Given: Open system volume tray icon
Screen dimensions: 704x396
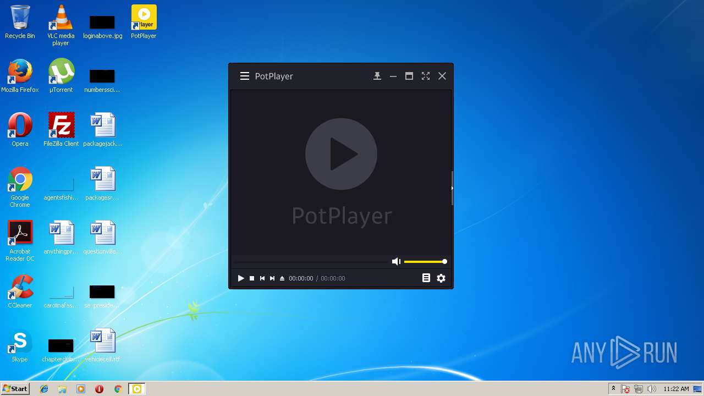Looking at the screenshot, I should [652, 389].
